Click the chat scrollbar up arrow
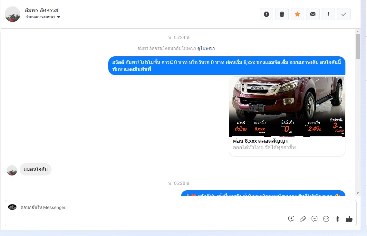Image resolution: width=367 pixels, height=236 pixels. click(x=358, y=32)
